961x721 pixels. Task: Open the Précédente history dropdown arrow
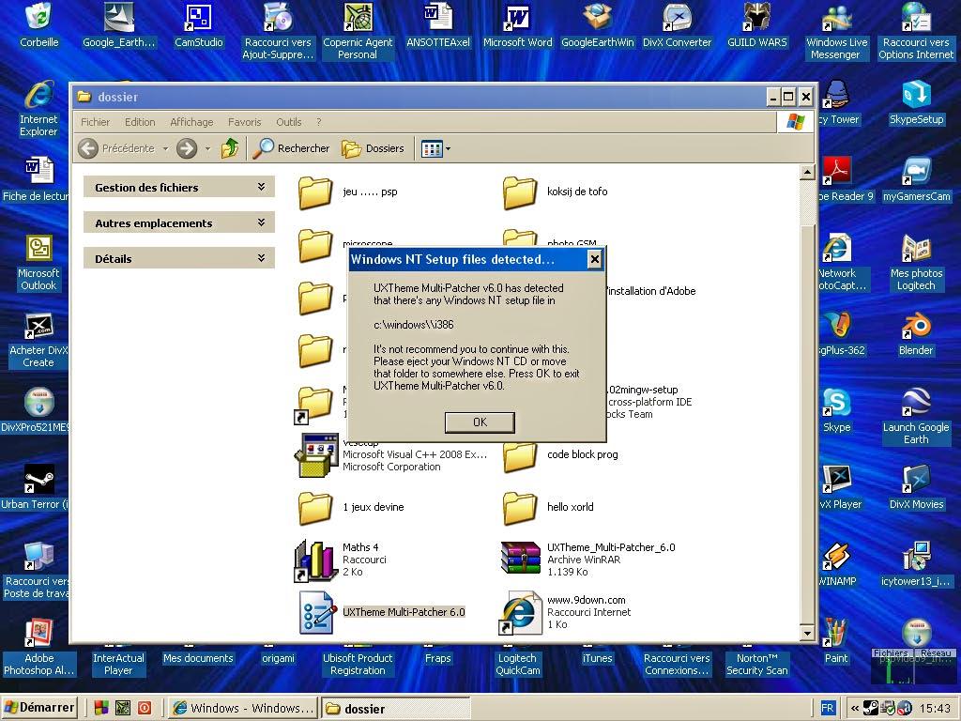pos(165,148)
